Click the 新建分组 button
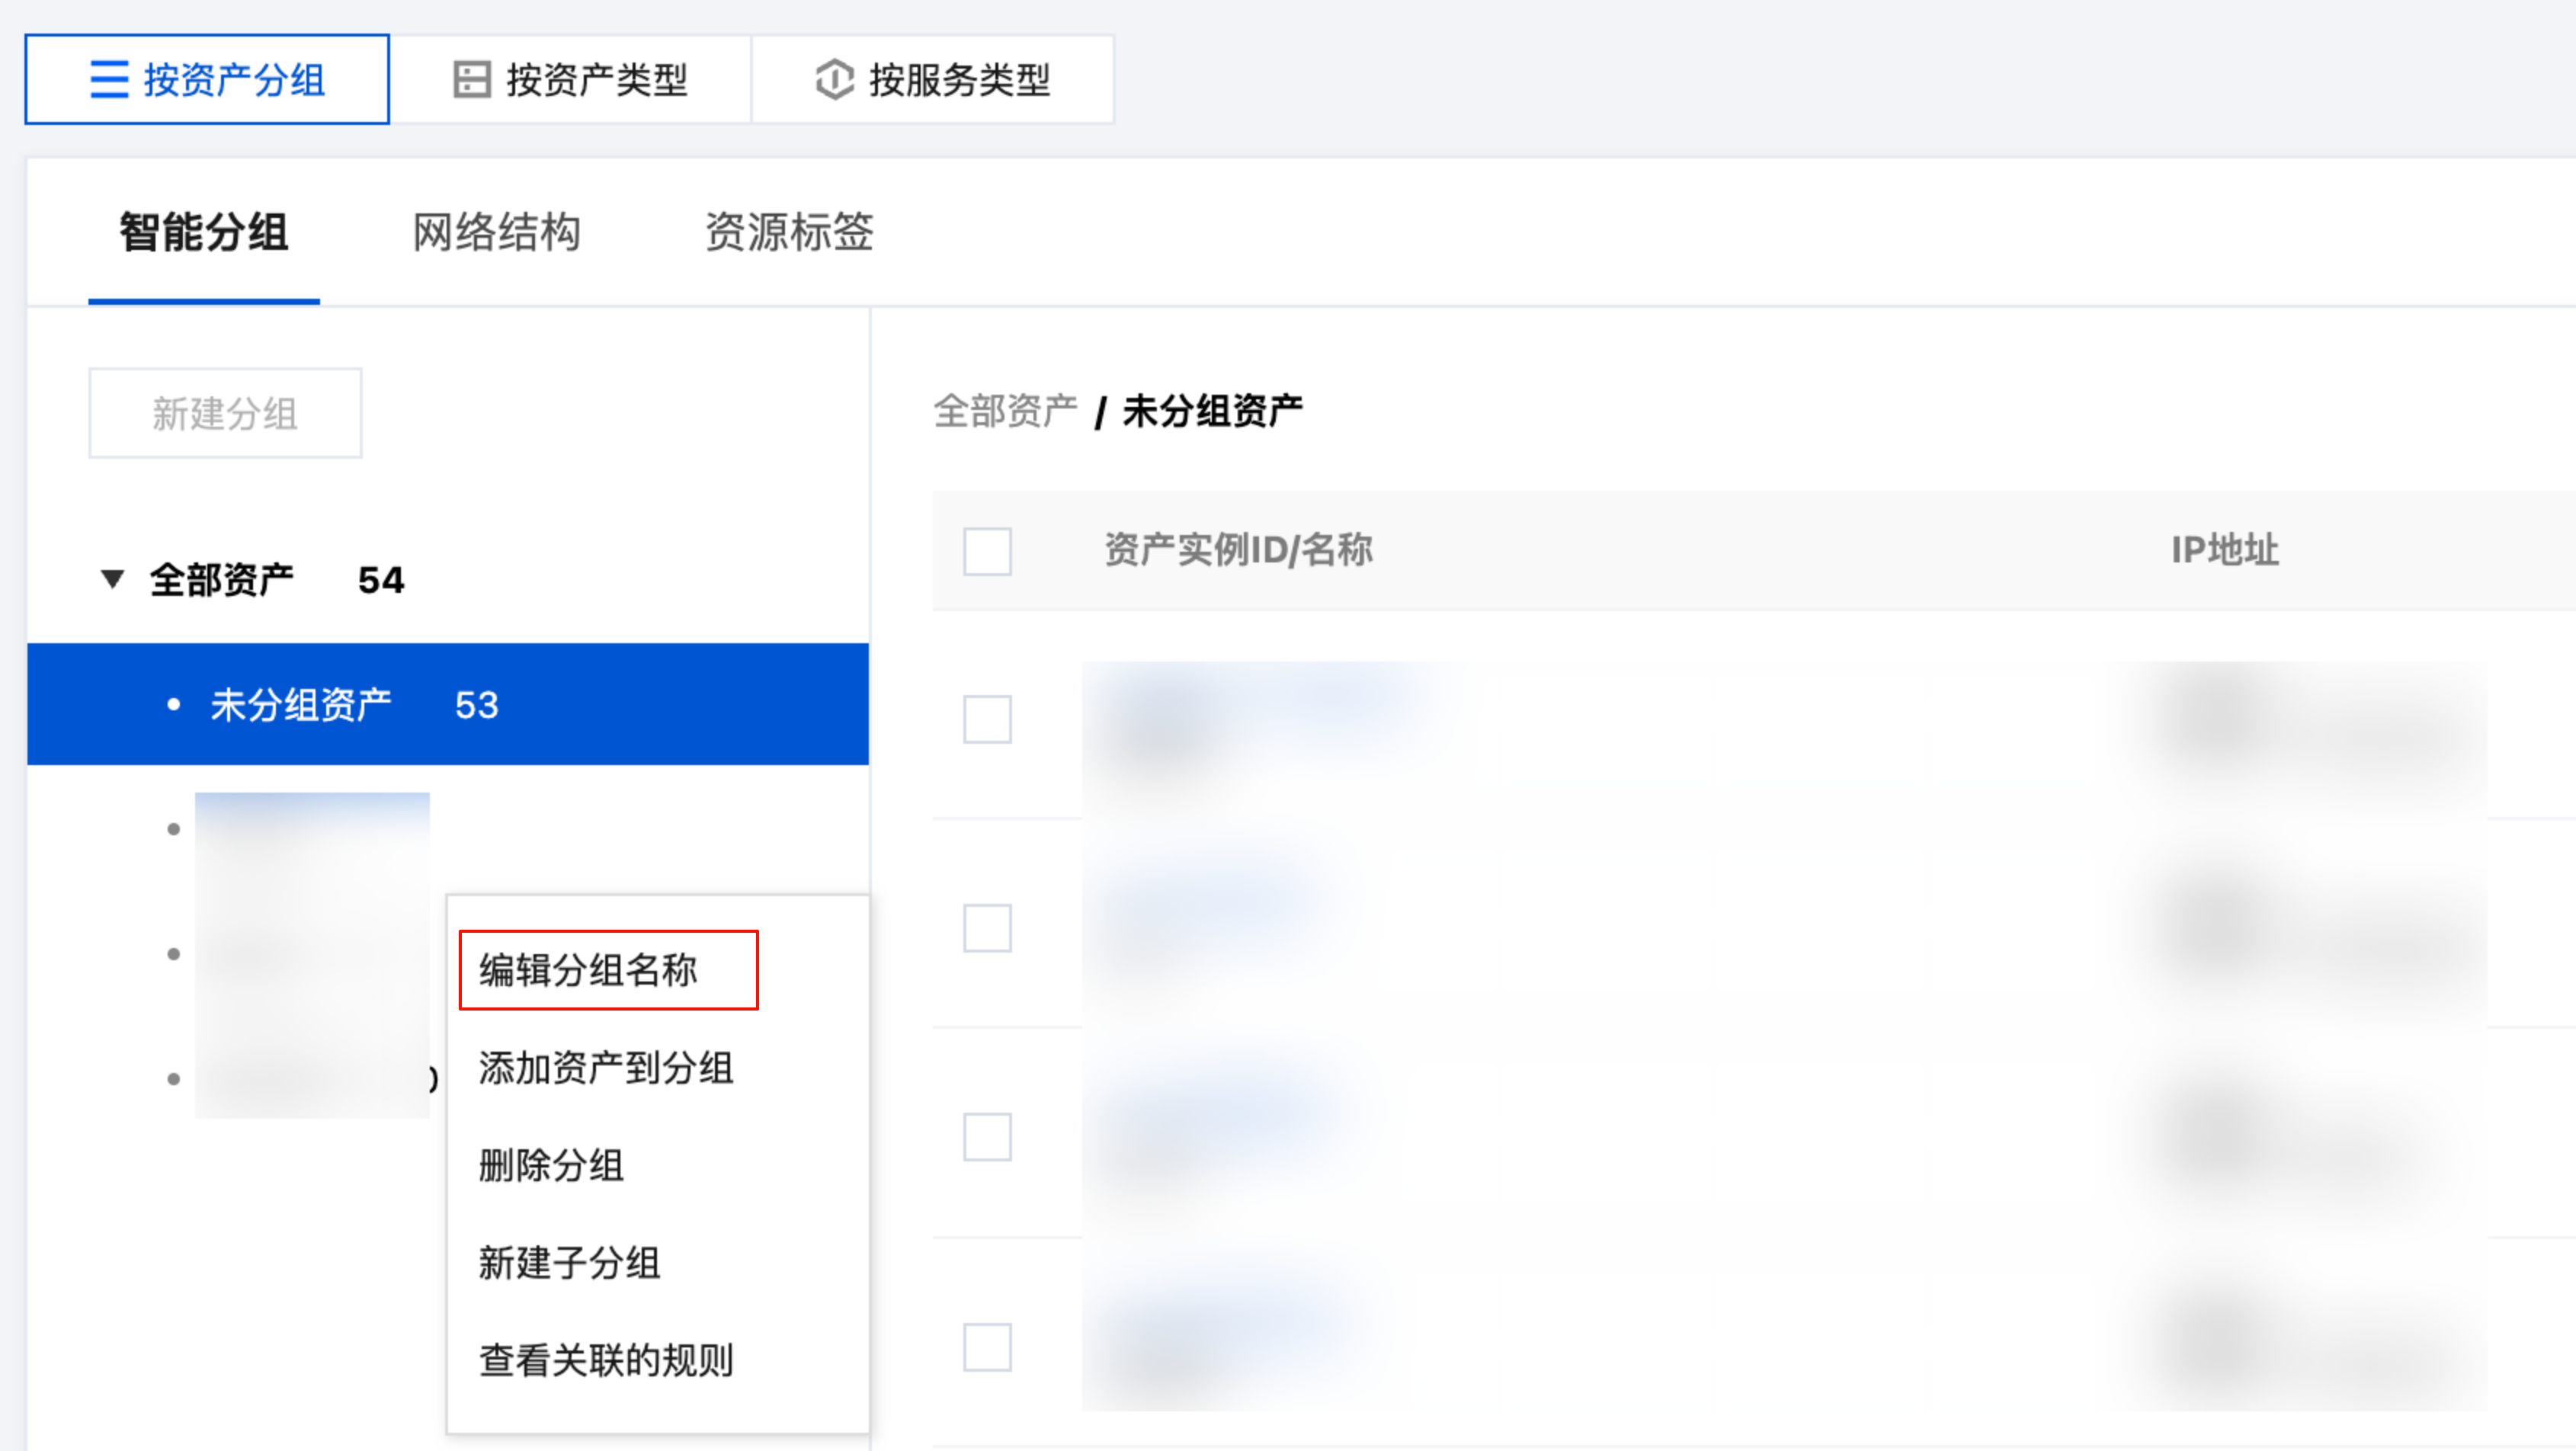 (x=225, y=413)
